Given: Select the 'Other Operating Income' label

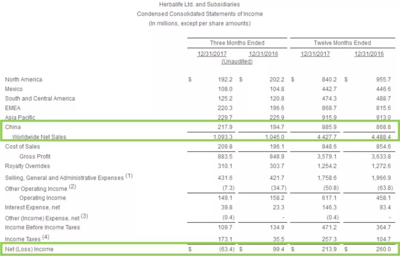Looking at the screenshot, I should pyautogui.click(x=36, y=189).
